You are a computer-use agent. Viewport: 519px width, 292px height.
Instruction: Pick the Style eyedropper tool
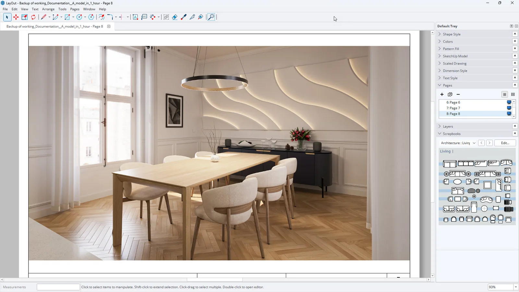point(184,17)
